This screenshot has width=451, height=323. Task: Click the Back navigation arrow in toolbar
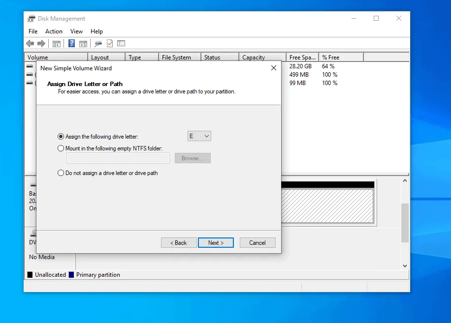click(30, 43)
